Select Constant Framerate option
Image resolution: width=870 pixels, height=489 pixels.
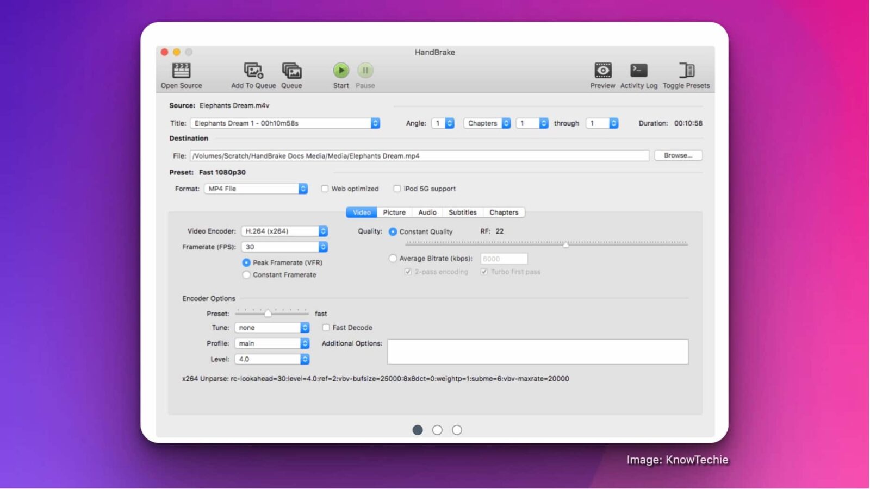point(246,275)
